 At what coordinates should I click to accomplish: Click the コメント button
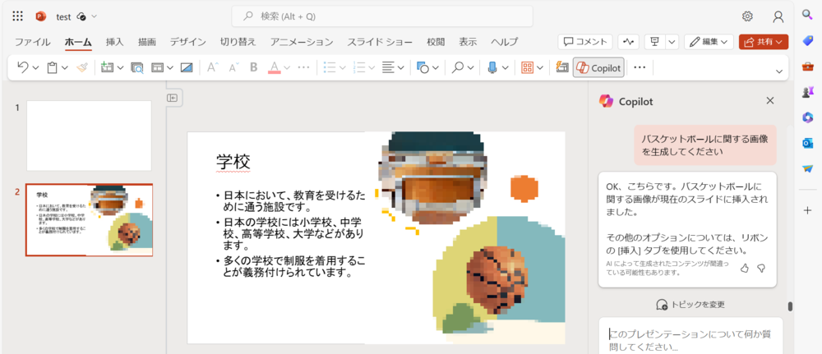[x=585, y=42]
